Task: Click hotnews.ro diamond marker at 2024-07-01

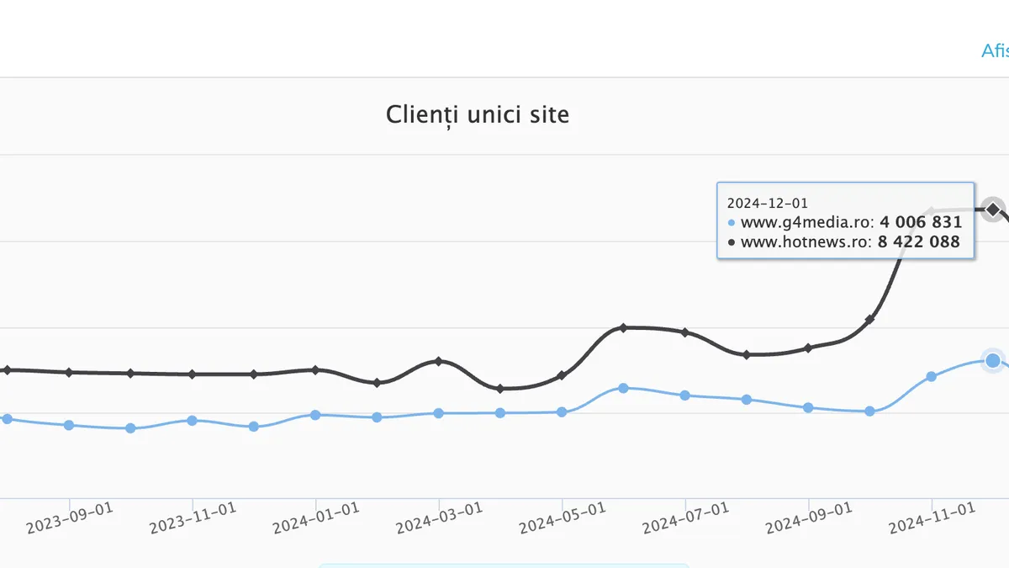Action: coord(685,332)
